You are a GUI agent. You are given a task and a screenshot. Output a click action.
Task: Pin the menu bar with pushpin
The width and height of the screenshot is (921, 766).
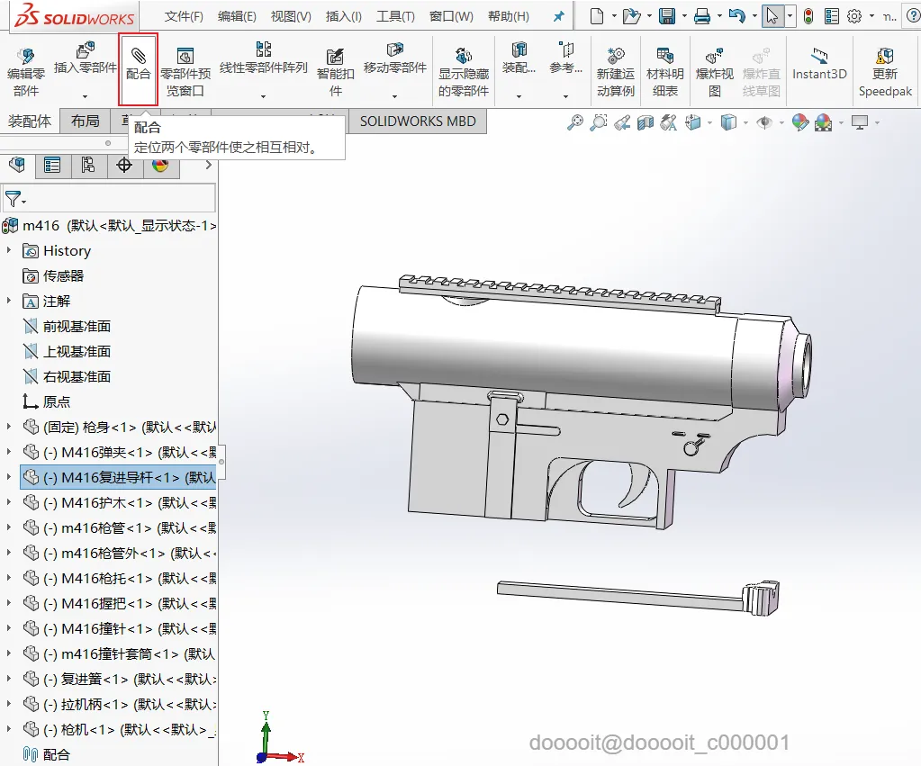coord(558,16)
